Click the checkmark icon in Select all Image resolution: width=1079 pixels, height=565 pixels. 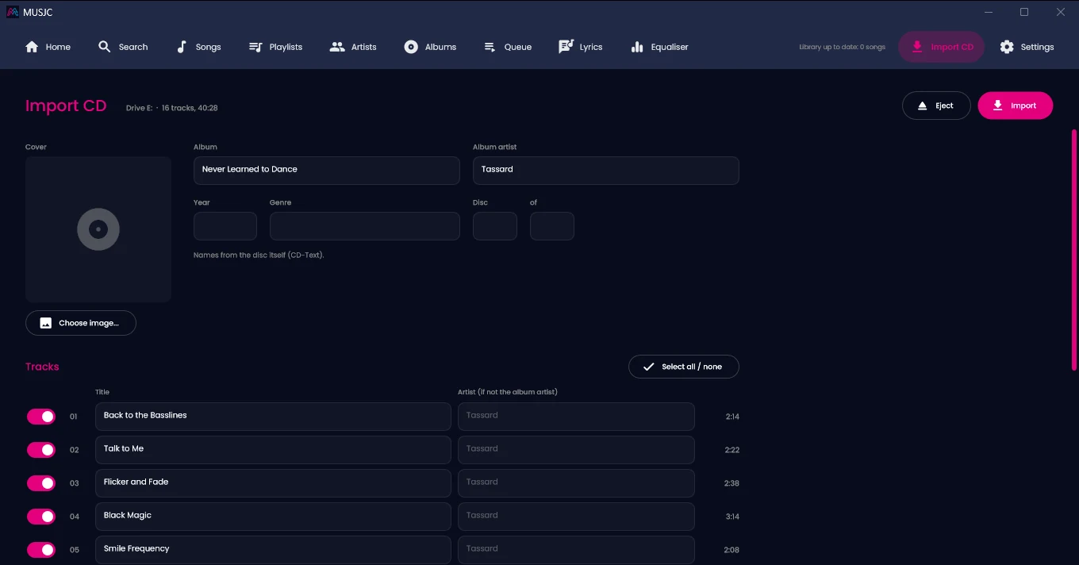pyautogui.click(x=649, y=367)
